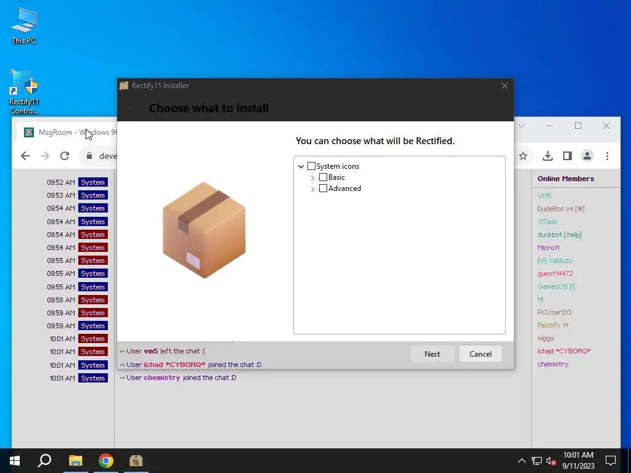Close the Rectify11 Installer dialog
The width and height of the screenshot is (631, 473).
click(x=504, y=86)
